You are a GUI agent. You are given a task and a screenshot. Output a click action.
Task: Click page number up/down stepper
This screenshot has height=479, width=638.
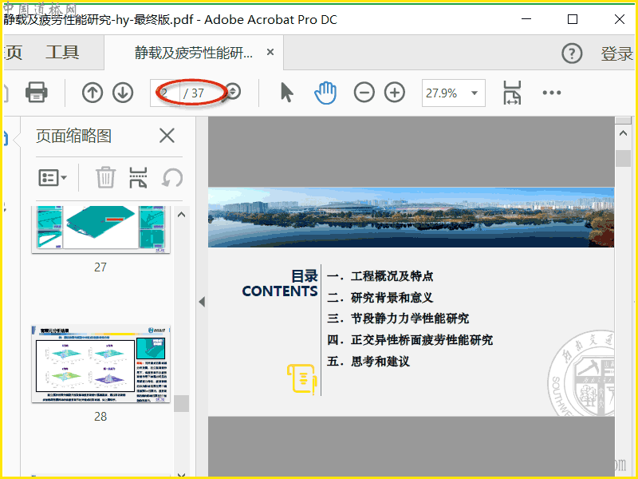point(233,92)
